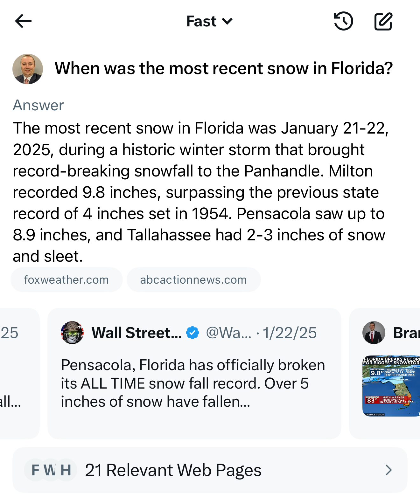
Task: Tap the blue verified badge
Action: pos(192,333)
